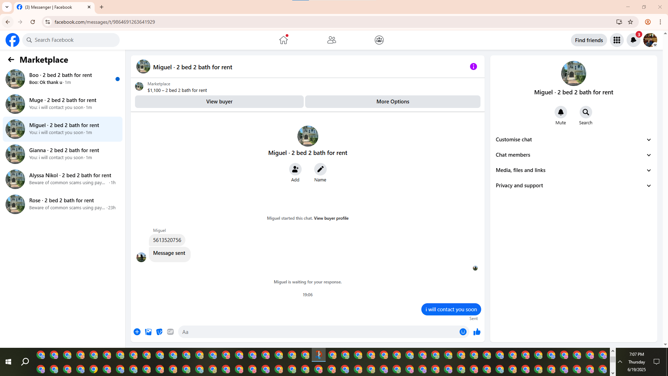The width and height of the screenshot is (668, 376).
Task: Open the Friends icon in top navigation
Action: 332,40
